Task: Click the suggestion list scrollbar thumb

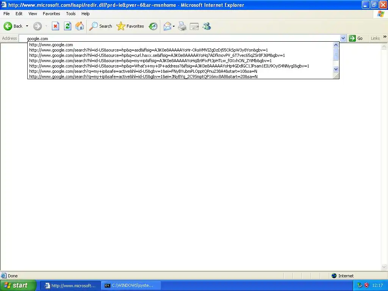Action: pos(336,54)
